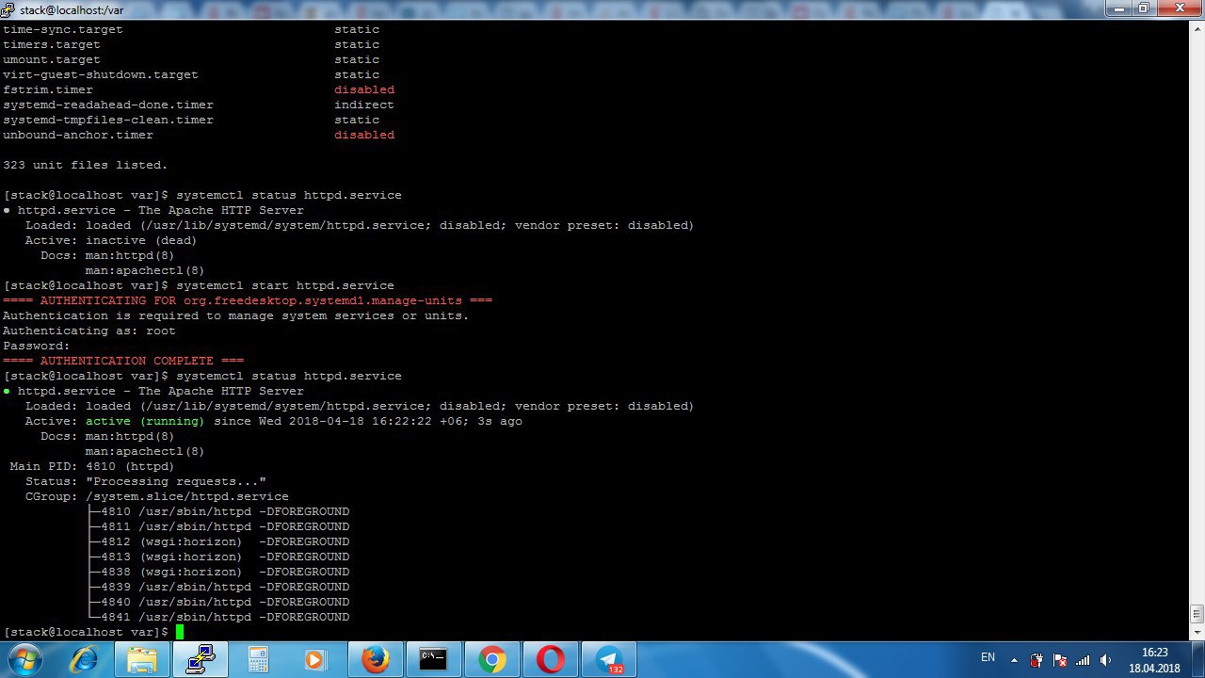Open the Action Center flag icon
1205x678 pixels.
tap(1060, 660)
